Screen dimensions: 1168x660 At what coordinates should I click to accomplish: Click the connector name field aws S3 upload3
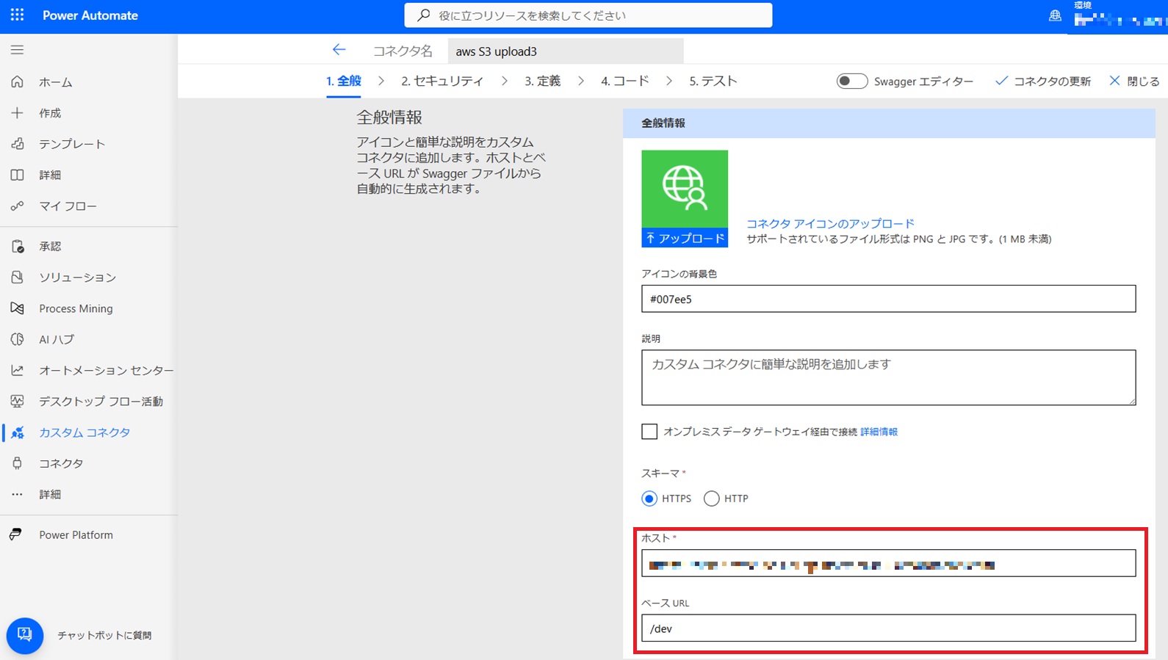(566, 51)
